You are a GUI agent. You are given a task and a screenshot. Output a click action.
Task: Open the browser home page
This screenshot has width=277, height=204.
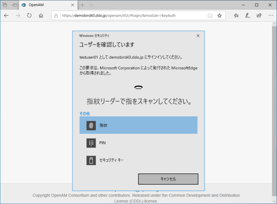point(41,16)
